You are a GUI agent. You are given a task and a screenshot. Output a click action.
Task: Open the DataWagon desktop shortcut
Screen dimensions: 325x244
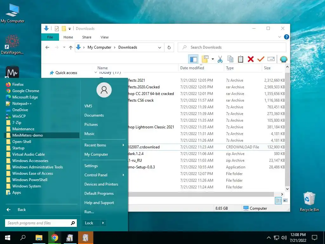(12, 44)
